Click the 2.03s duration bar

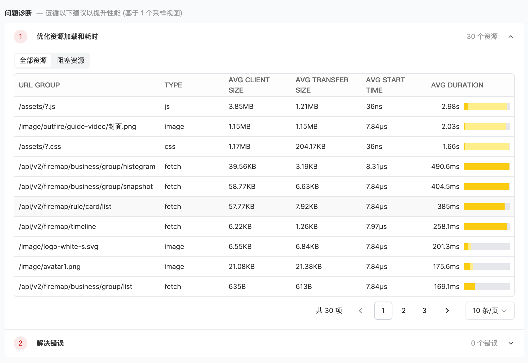tap(487, 127)
